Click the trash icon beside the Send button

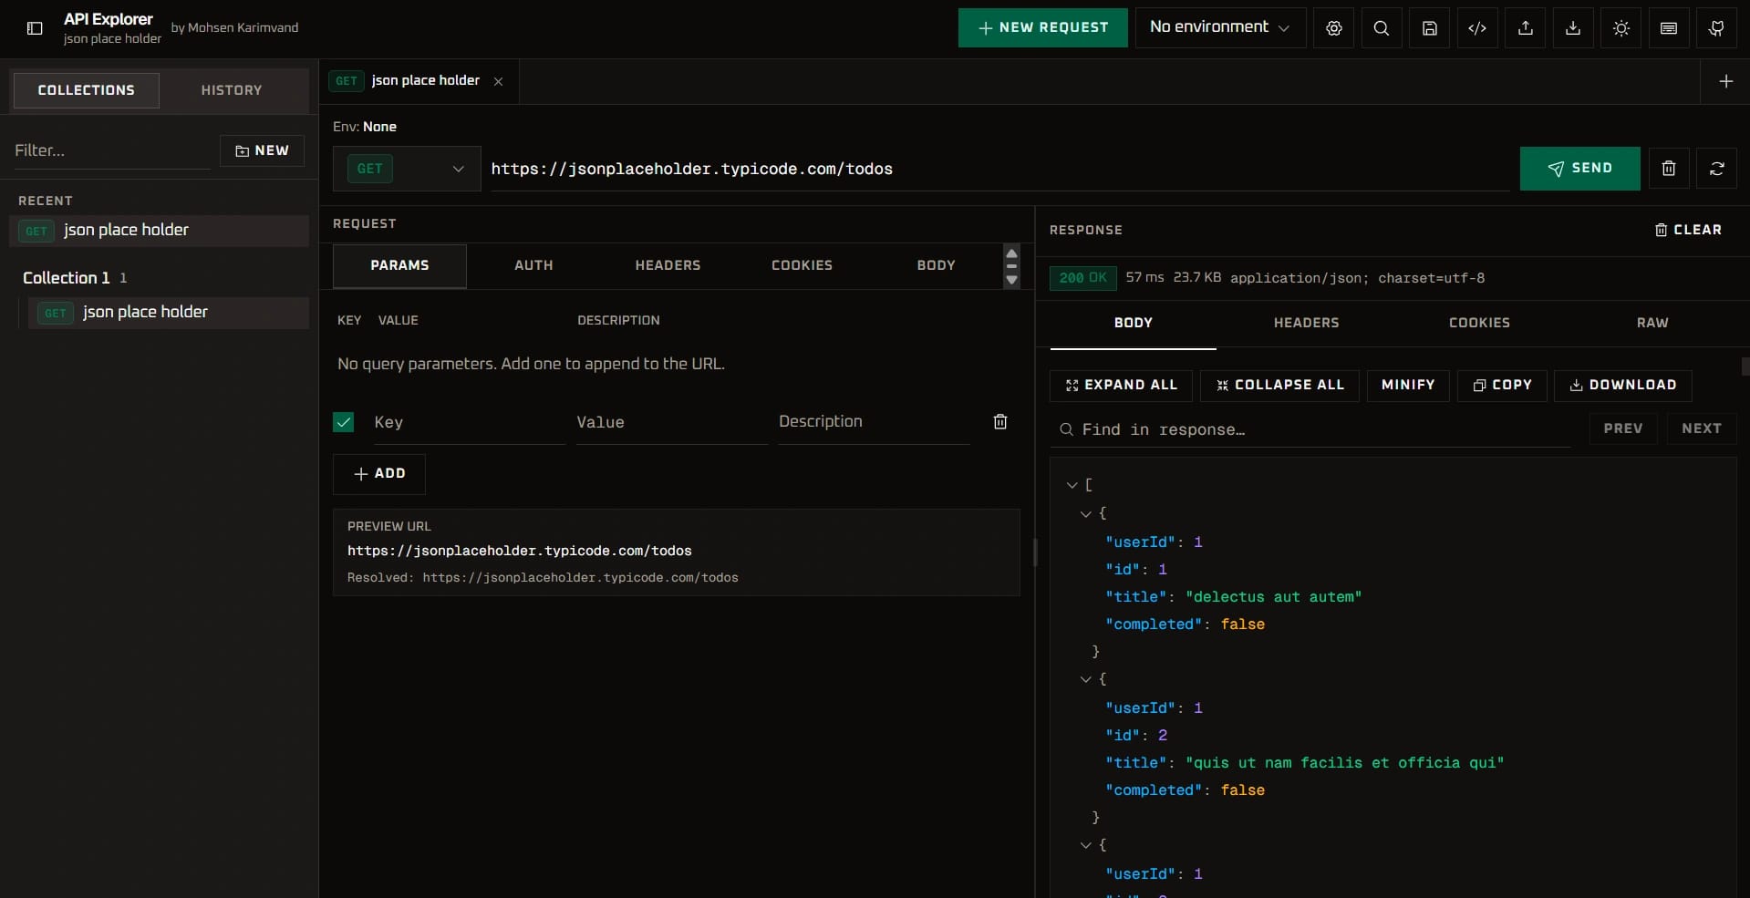point(1668,169)
